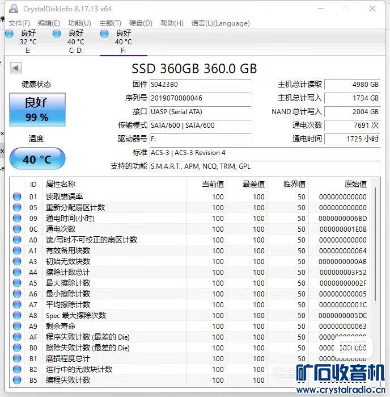Click the status icon of row A9 剩余寿命
390x397 pixels.
pyautogui.click(x=17, y=326)
